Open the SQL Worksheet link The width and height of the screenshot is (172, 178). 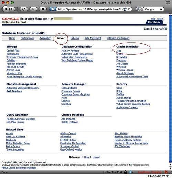click(x=122, y=146)
